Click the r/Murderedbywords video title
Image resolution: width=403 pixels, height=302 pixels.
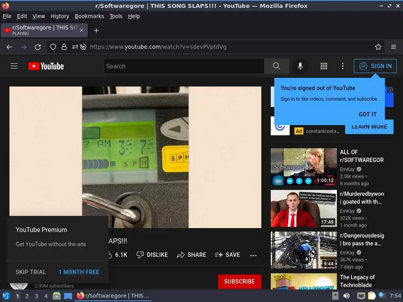coord(362,198)
